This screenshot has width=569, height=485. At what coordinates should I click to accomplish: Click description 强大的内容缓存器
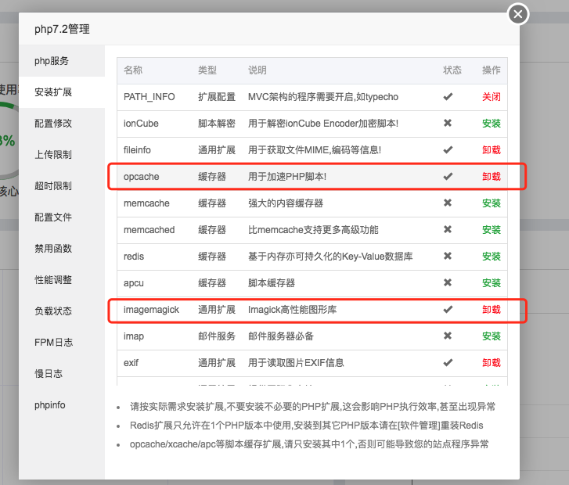(285, 203)
